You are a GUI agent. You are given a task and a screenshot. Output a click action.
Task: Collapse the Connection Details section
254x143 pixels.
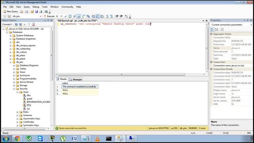tap(212, 69)
